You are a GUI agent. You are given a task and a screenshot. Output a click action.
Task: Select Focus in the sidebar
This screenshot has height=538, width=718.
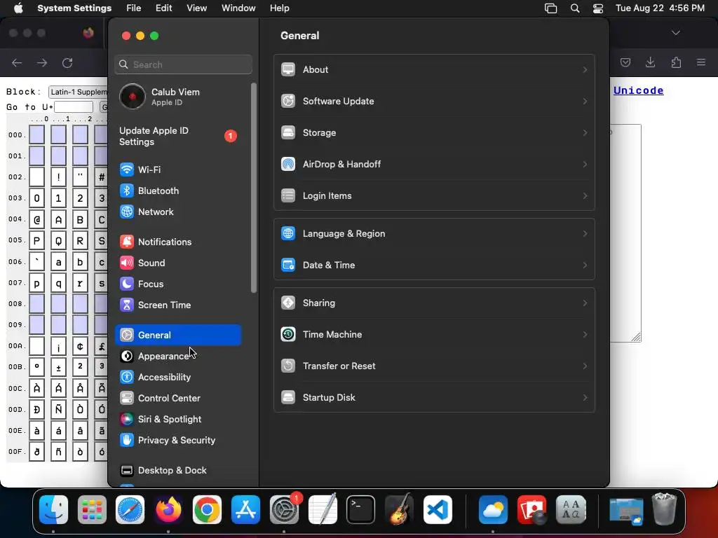pos(178,284)
